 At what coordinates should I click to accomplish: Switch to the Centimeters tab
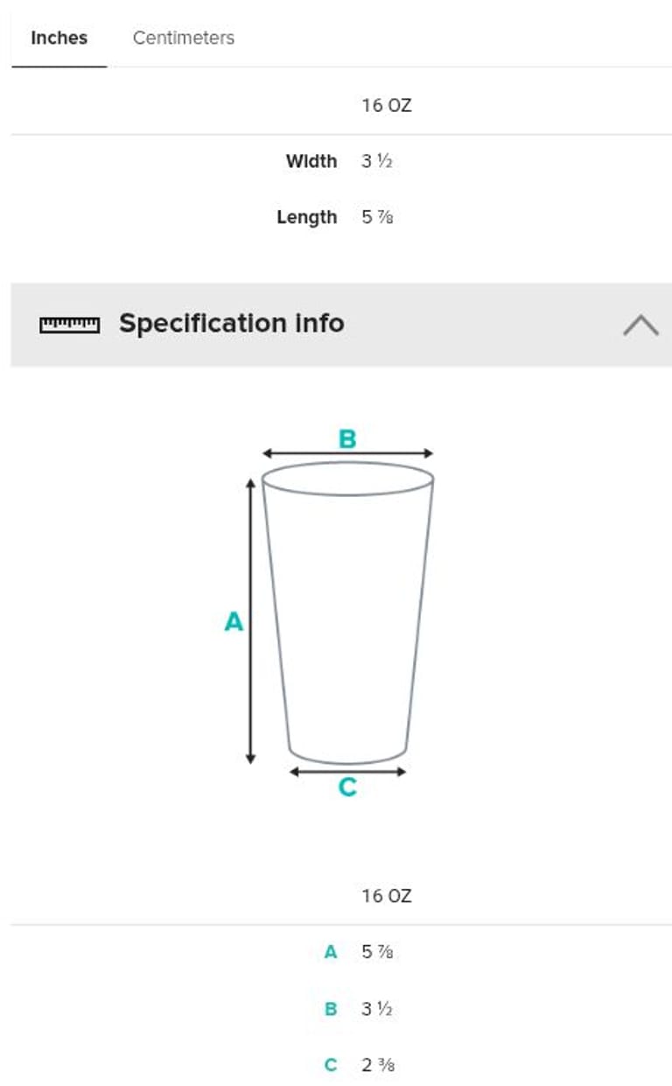[x=184, y=38]
